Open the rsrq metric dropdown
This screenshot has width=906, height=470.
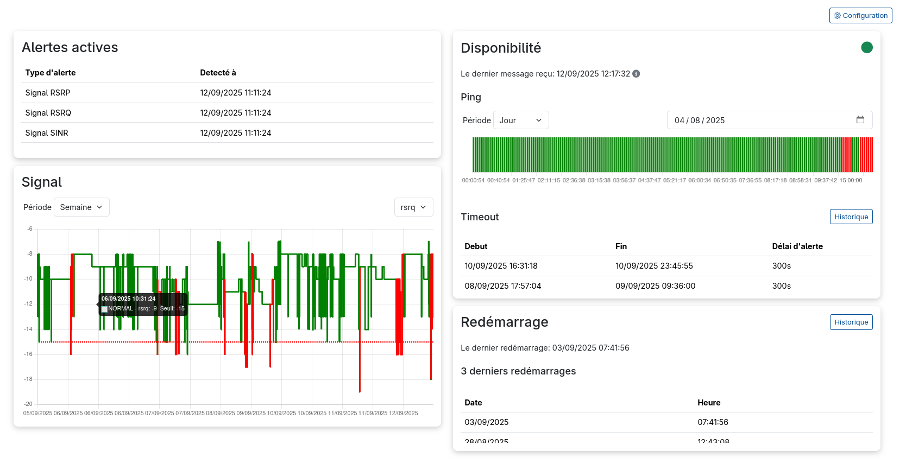pos(413,207)
